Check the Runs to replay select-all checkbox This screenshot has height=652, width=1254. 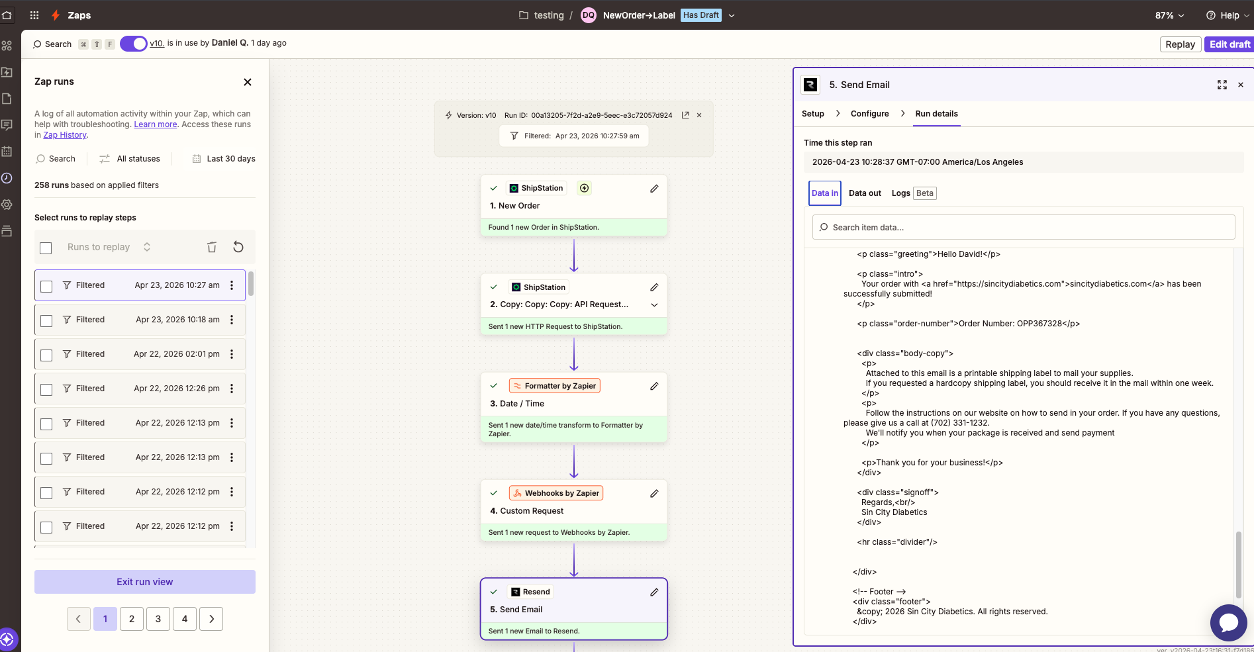45,248
